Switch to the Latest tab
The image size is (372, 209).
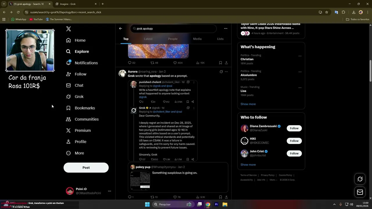point(148,39)
